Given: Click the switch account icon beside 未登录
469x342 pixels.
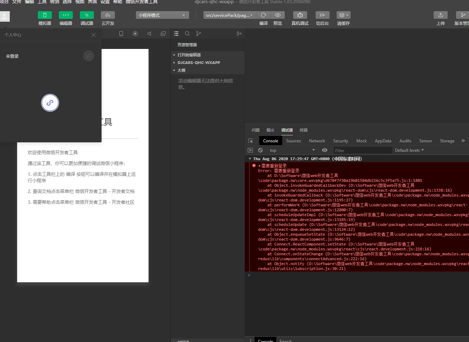Looking at the screenshot, I should click(x=89, y=56).
